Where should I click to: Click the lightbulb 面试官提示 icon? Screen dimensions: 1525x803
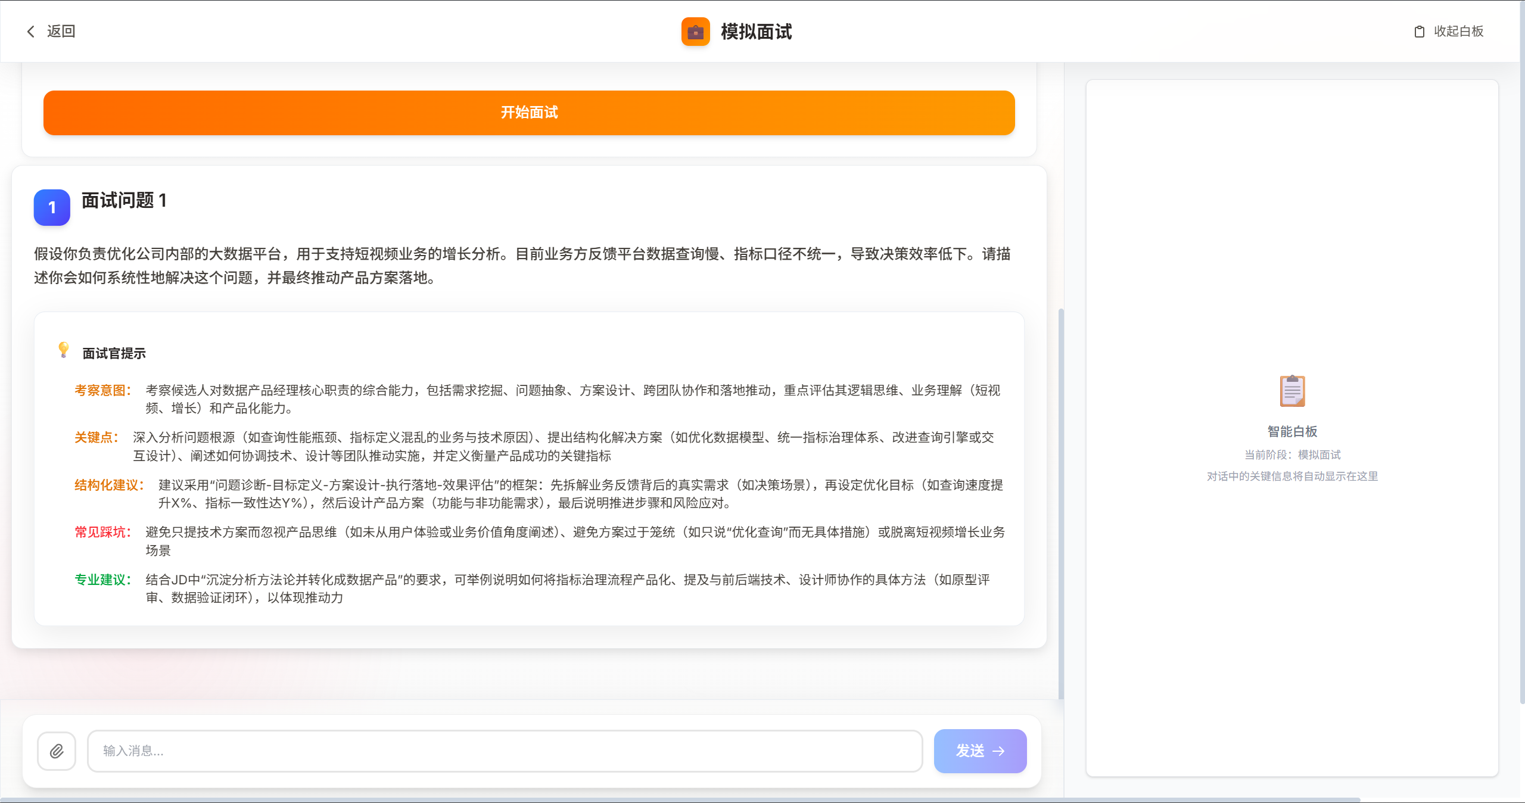tap(64, 350)
